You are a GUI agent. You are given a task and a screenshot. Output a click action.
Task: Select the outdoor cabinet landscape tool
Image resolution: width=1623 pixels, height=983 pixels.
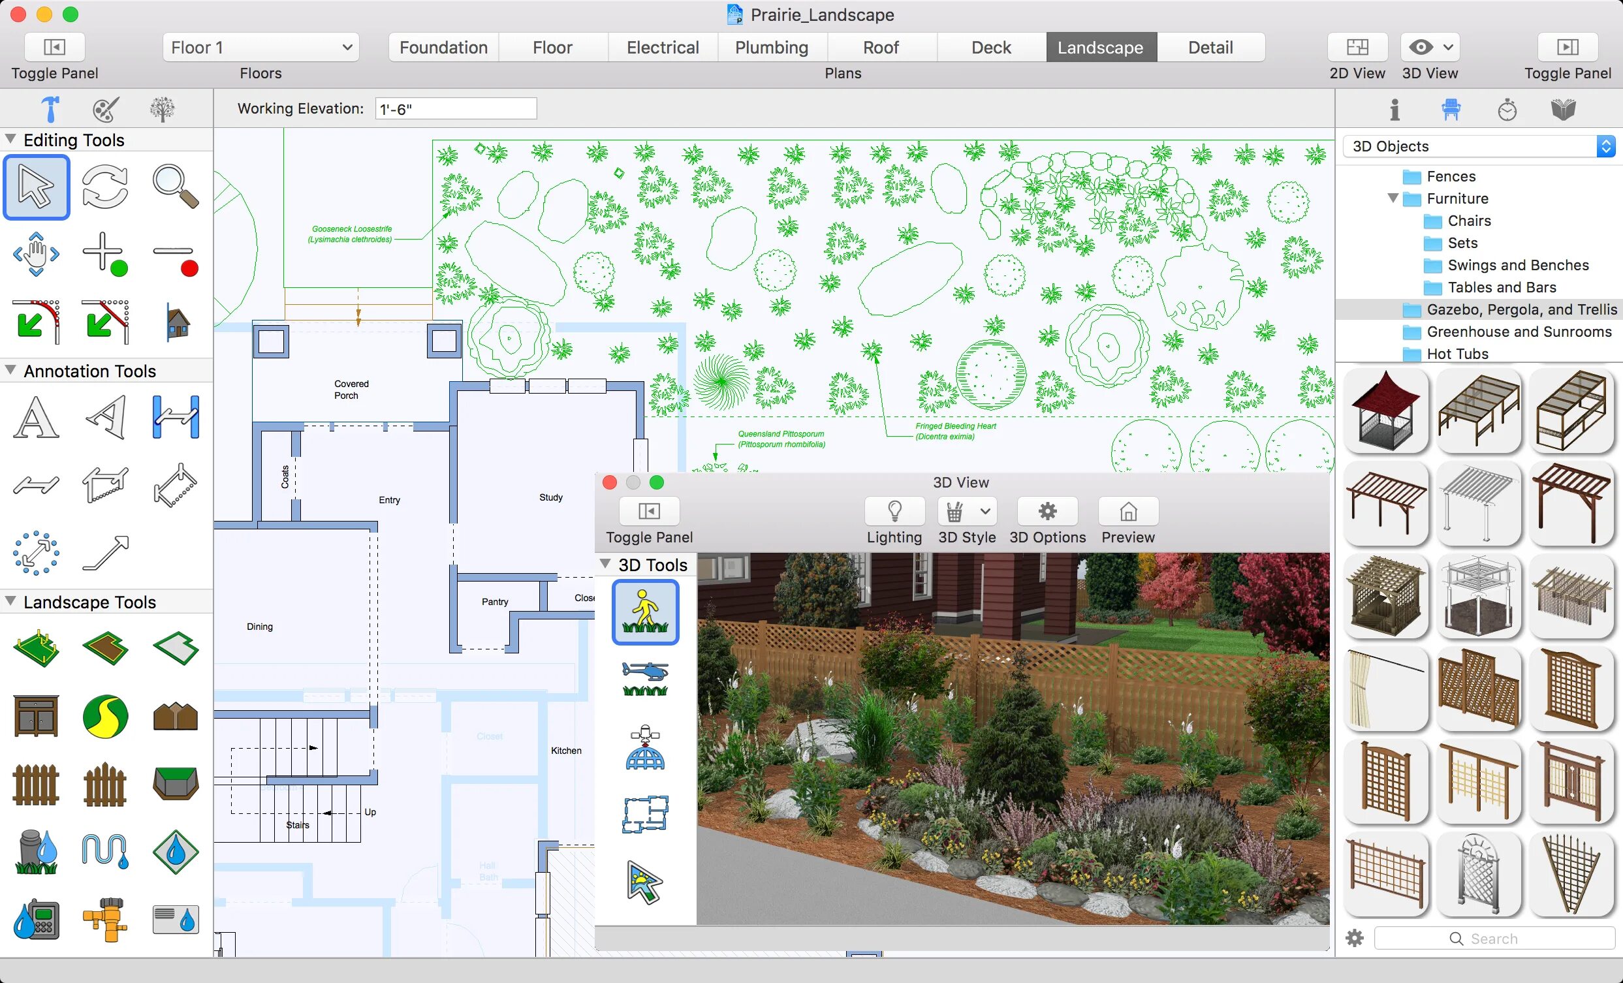point(36,716)
